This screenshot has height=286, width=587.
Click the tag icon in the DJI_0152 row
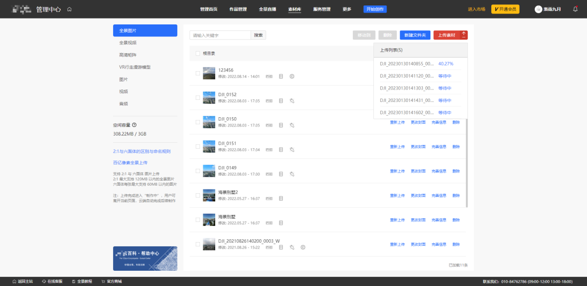coord(292,101)
